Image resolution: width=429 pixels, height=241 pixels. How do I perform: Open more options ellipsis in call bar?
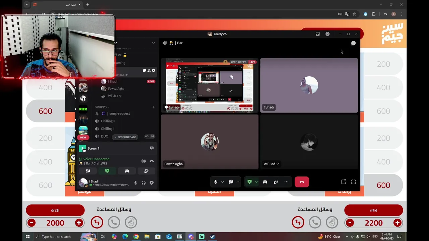pos(286,182)
